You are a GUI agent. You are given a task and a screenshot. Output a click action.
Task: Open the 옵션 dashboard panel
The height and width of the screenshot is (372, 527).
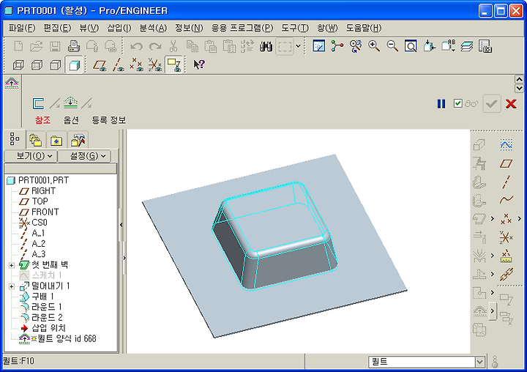coord(71,120)
